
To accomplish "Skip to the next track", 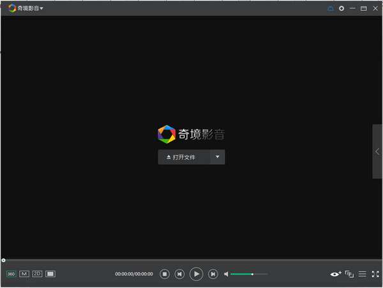I will click(213, 274).
